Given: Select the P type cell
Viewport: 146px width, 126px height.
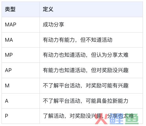Looking at the screenshot, I should 21,116.
